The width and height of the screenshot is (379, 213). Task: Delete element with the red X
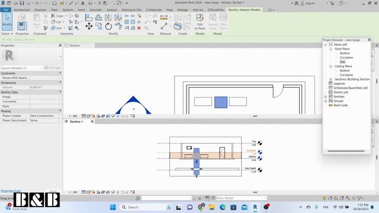(x=139, y=28)
